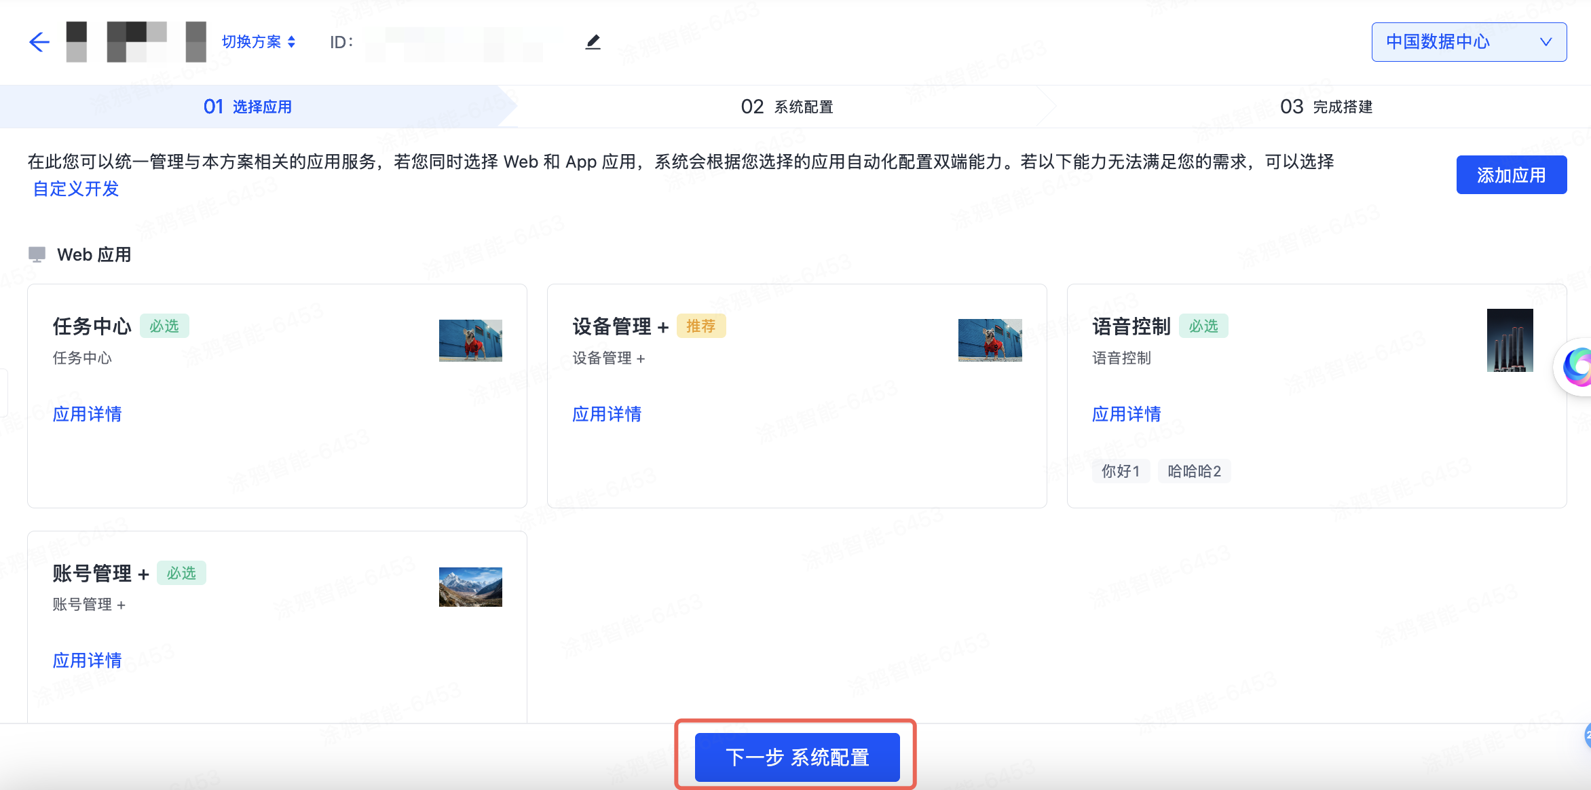This screenshot has height=790, width=1591.
Task: Click the pencil icon to rename the solution
Action: pos(593,42)
